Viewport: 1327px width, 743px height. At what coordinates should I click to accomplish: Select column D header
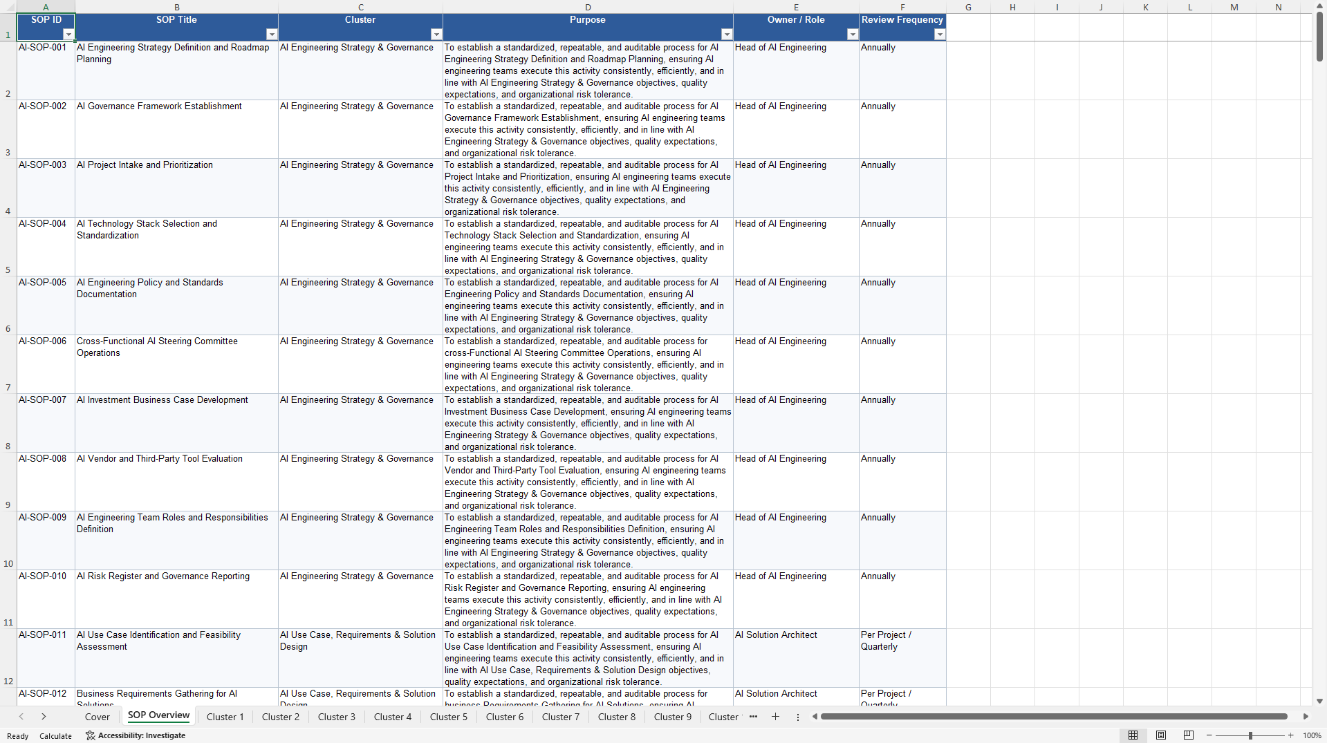click(x=588, y=7)
